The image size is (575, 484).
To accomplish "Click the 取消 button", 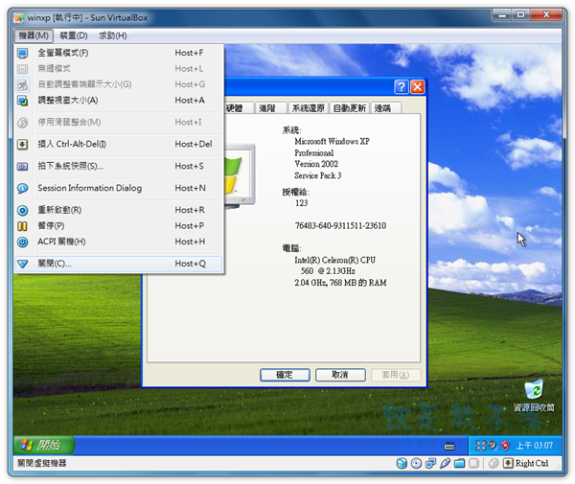I will click(340, 375).
